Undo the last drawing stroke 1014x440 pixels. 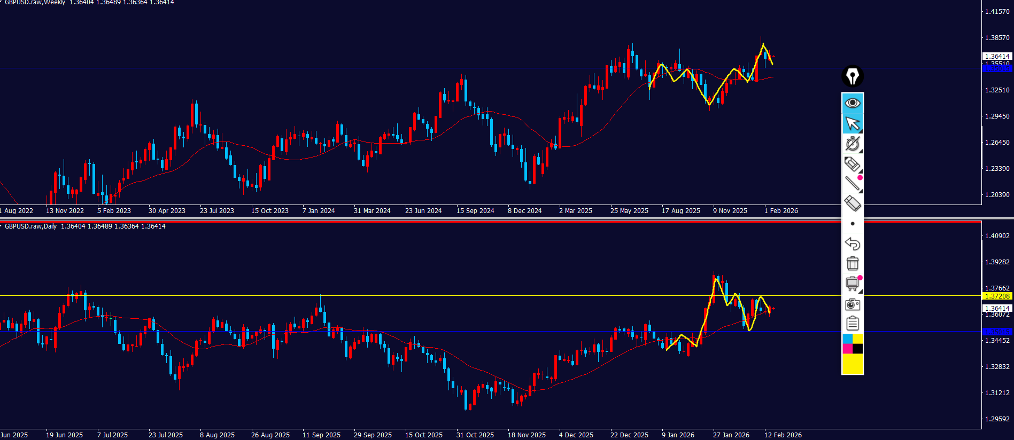(852, 243)
